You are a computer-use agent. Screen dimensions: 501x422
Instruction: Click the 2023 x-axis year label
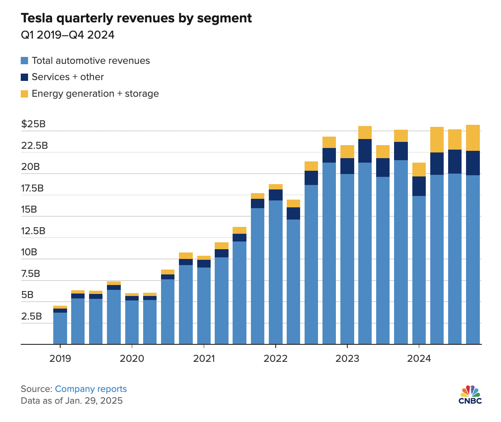coord(347,359)
